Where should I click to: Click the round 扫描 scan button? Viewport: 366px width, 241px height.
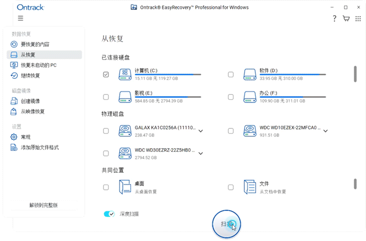226,224
